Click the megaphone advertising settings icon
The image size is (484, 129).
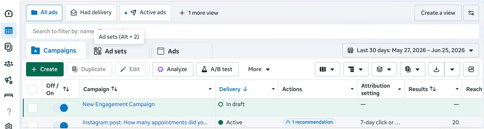pos(9,80)
